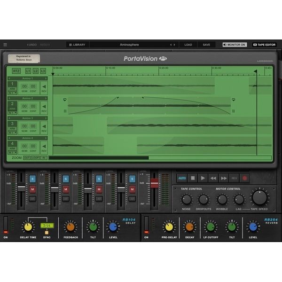Click the RTZ return-to-zero button
The height and width of the screenshot is (282, 282).
tap(16, 71)
